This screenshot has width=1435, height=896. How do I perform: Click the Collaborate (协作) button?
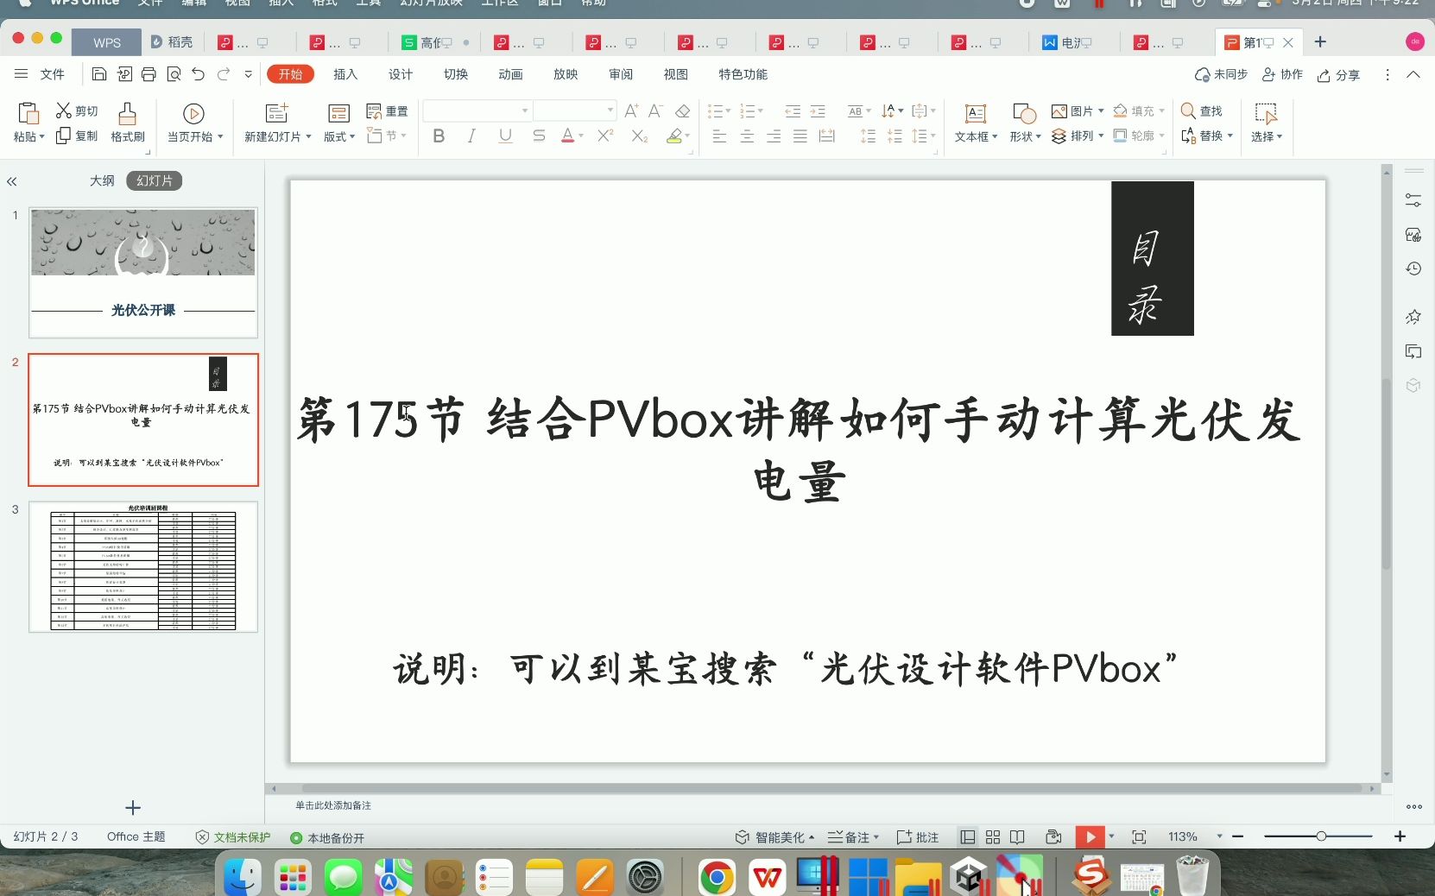tap(1282, 74)
